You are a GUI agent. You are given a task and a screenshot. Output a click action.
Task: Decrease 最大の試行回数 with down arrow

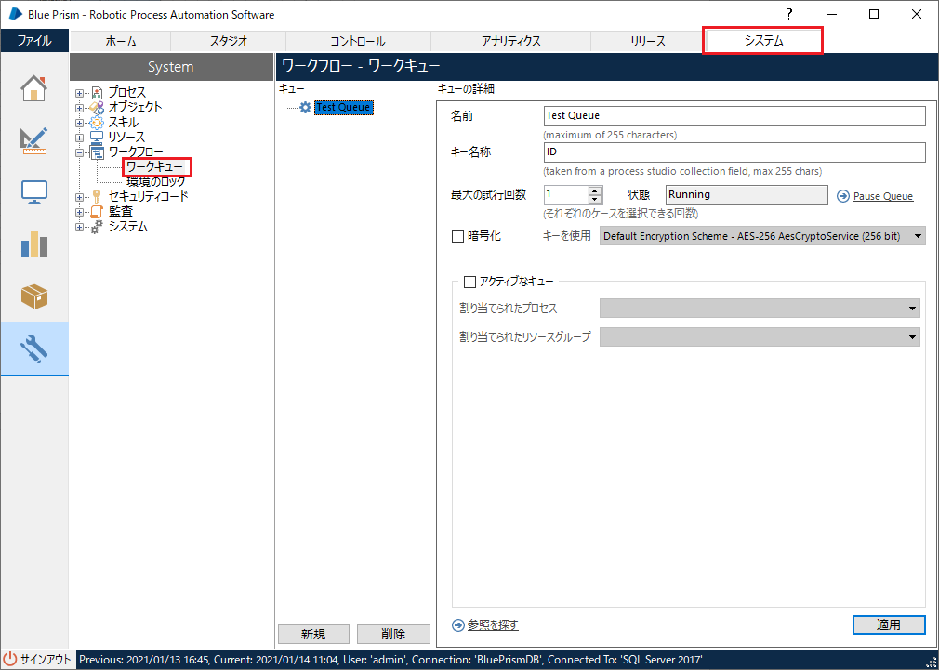(595, 200)
